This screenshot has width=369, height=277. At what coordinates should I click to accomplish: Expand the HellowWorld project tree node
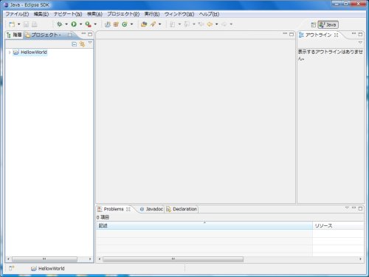[x=10, y=52]
